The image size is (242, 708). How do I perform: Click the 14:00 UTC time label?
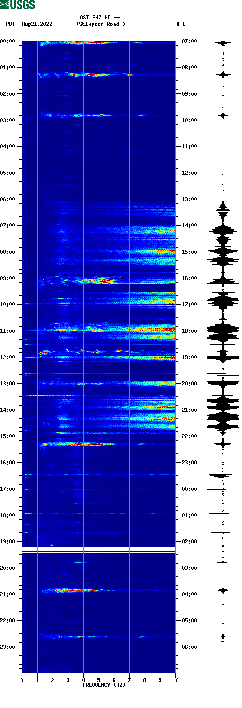pyautogui.click(x=189, y=226)
